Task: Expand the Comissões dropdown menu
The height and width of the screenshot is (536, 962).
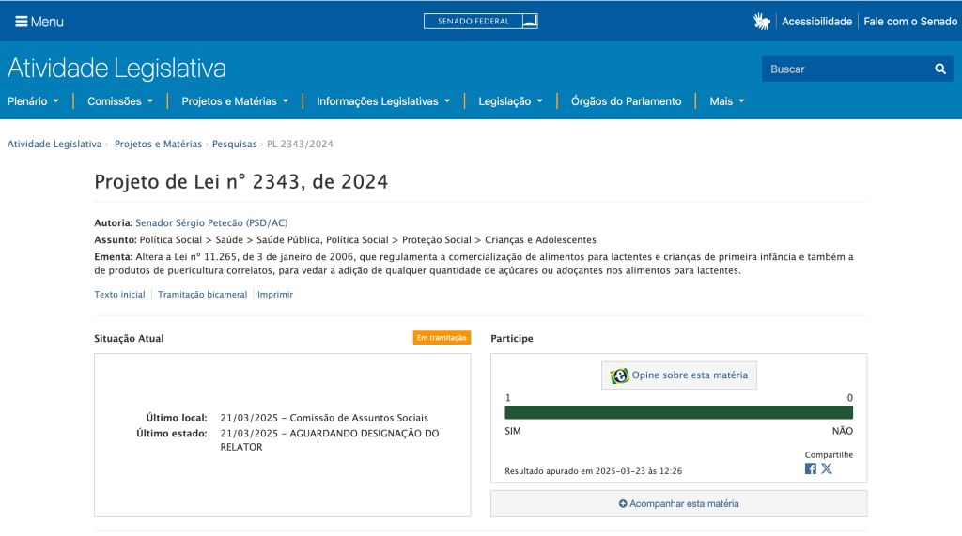Action: coord(120,101)
